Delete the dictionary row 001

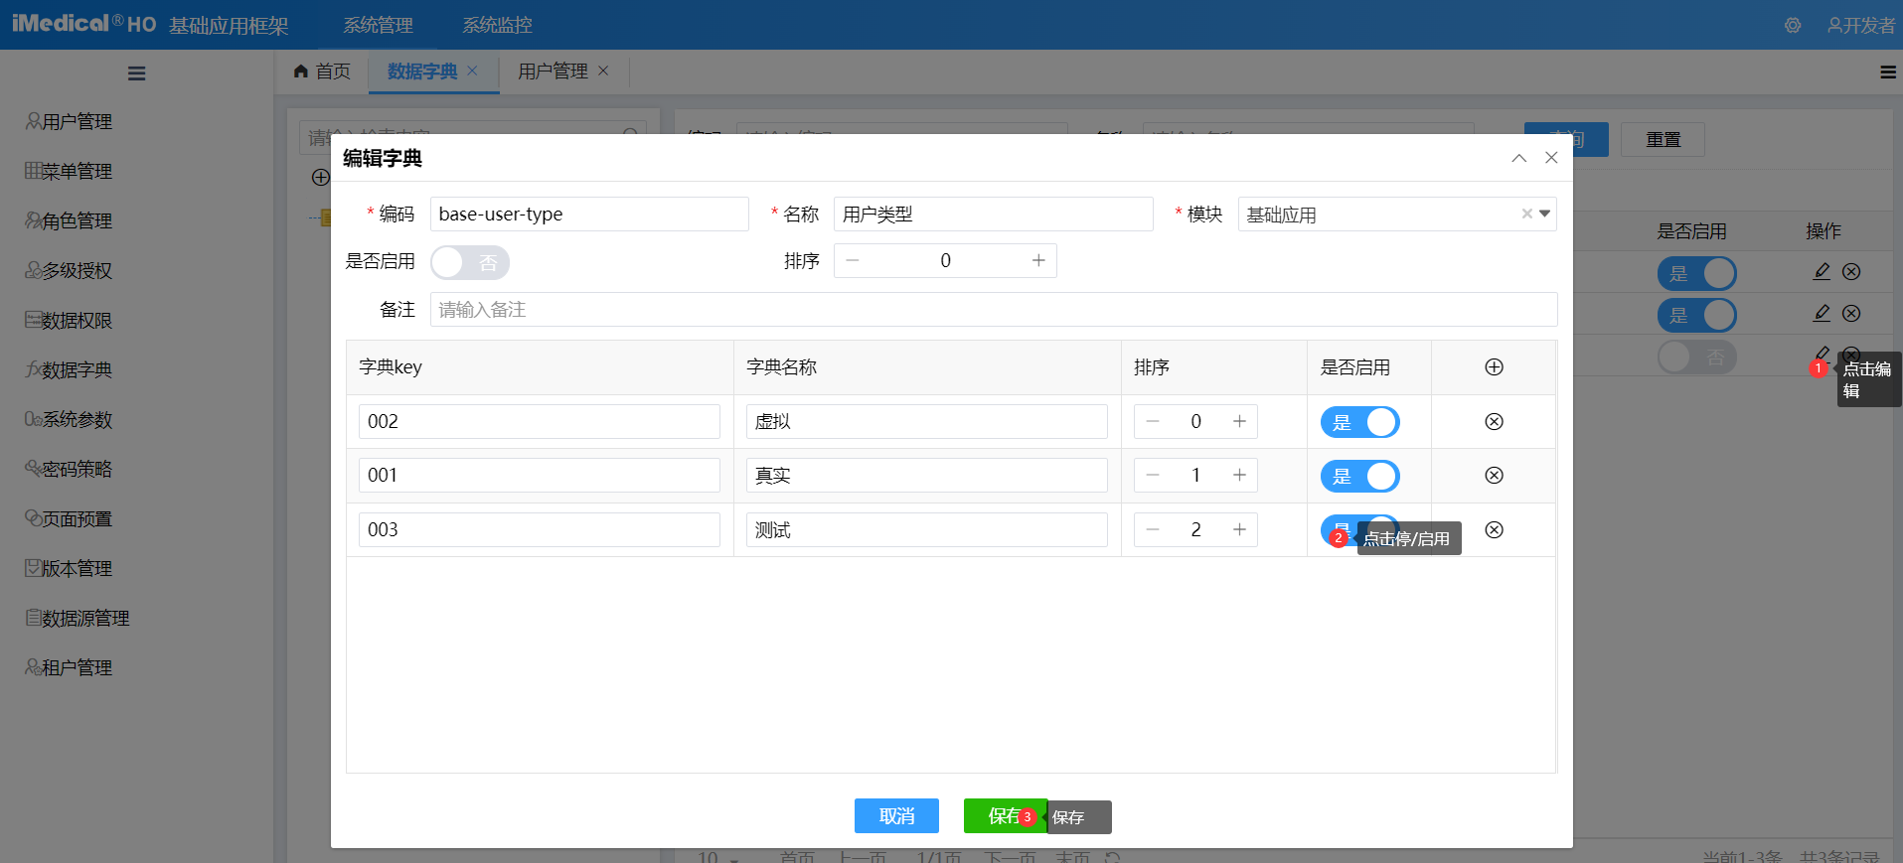(x=1494, y=476)
